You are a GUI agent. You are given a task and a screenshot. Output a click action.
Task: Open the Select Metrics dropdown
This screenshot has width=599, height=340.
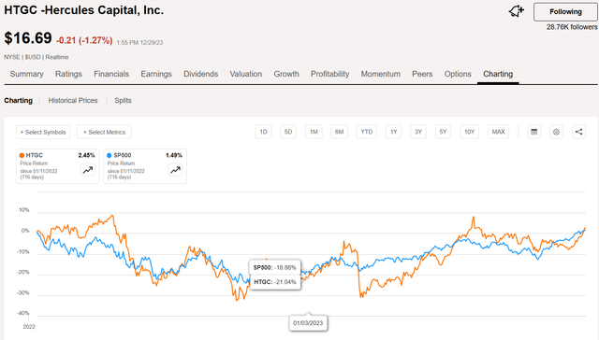[x=104, y=132]
